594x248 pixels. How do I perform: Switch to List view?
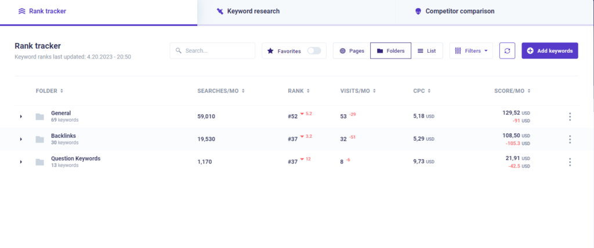[426, 51]
